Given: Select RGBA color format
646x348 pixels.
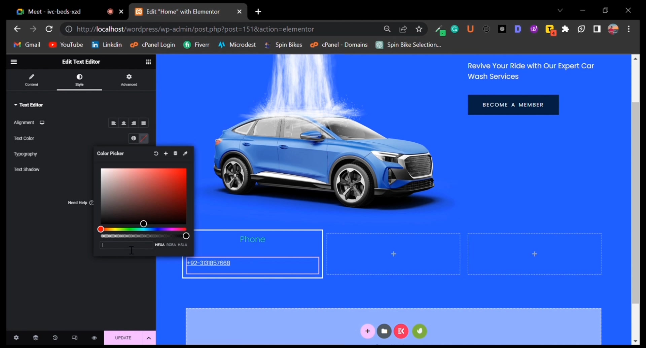Looking at the screenshot, I should 171,245.
